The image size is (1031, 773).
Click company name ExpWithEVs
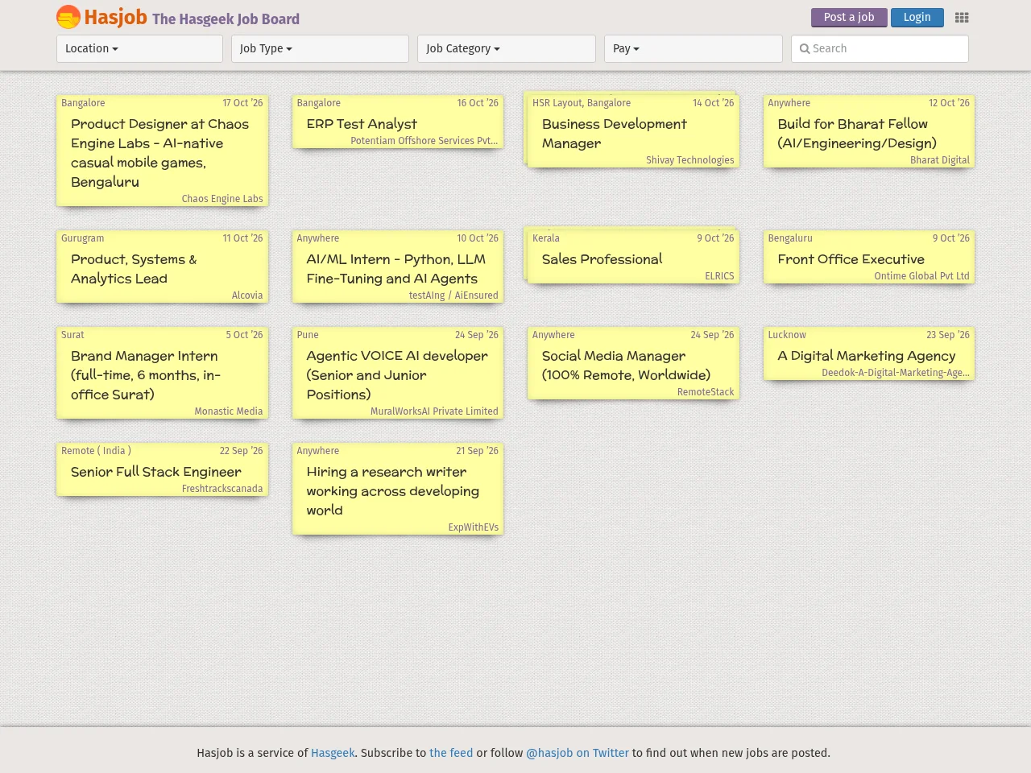tap(474, 527)
